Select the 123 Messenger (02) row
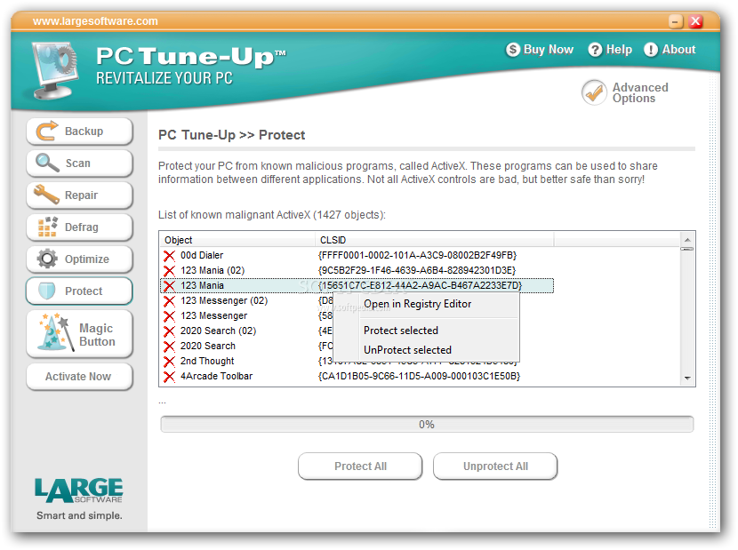This screenshot has width=738, height=550. [x=246, y=300]
